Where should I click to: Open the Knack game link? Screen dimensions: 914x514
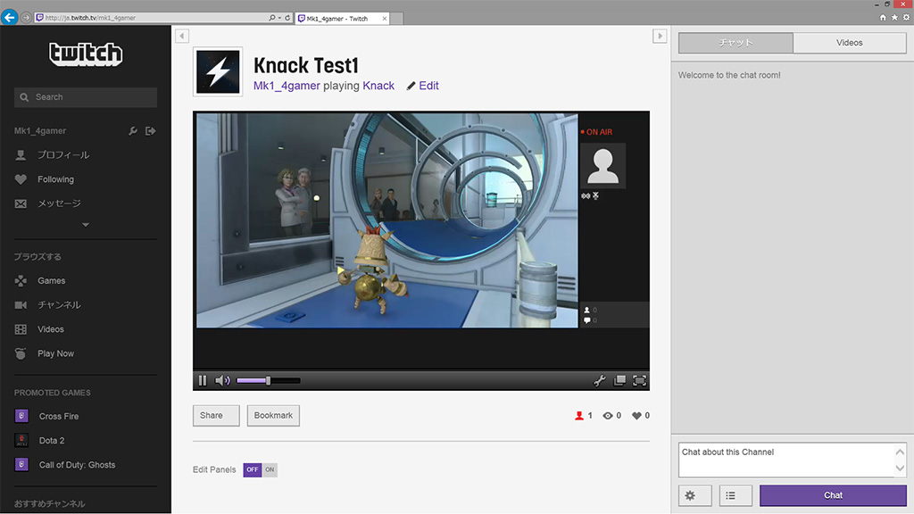[378, 86]
